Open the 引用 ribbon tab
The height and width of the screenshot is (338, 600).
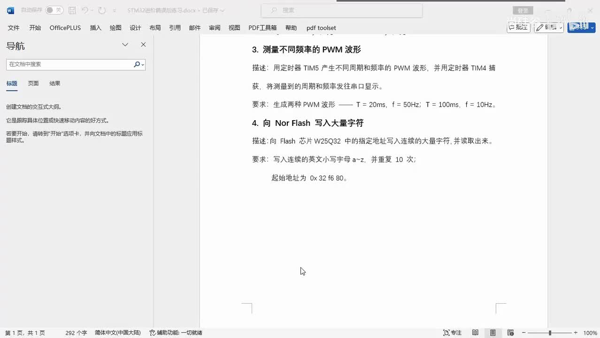(x=175, y=28)
